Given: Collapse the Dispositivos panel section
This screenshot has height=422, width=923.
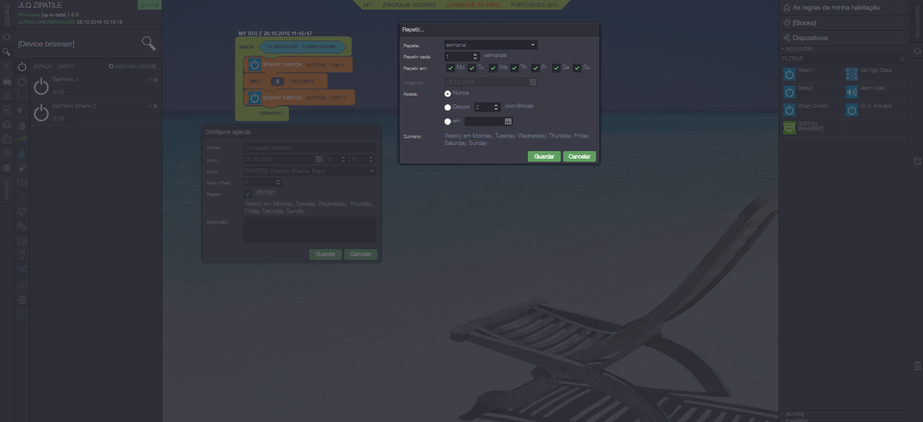Looking at the screenshot, I should coord(843,38).
